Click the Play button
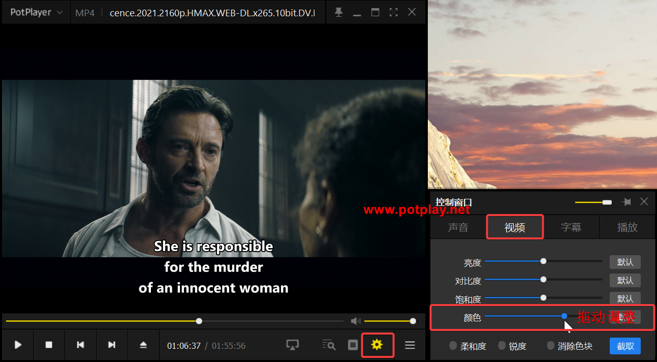 click(18, 345)
